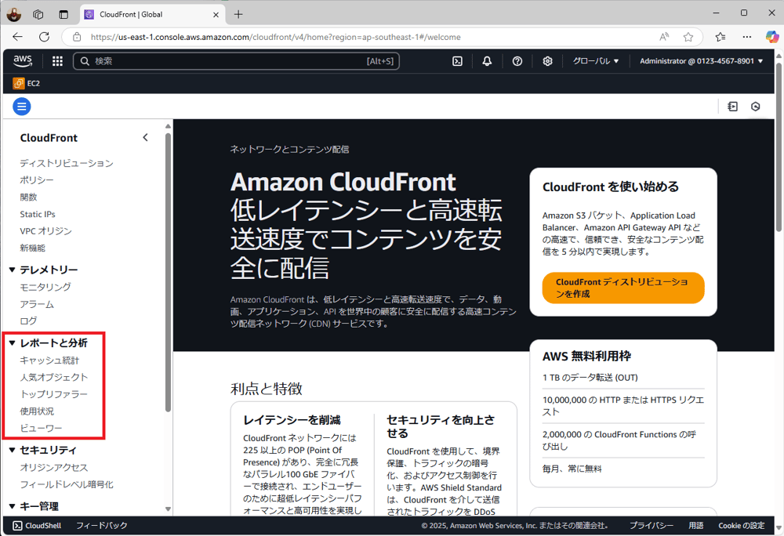The width and height of the screenshot is (784, 536).
Task: Open モニタリング under テレメトリー
Action: [45, 287]
